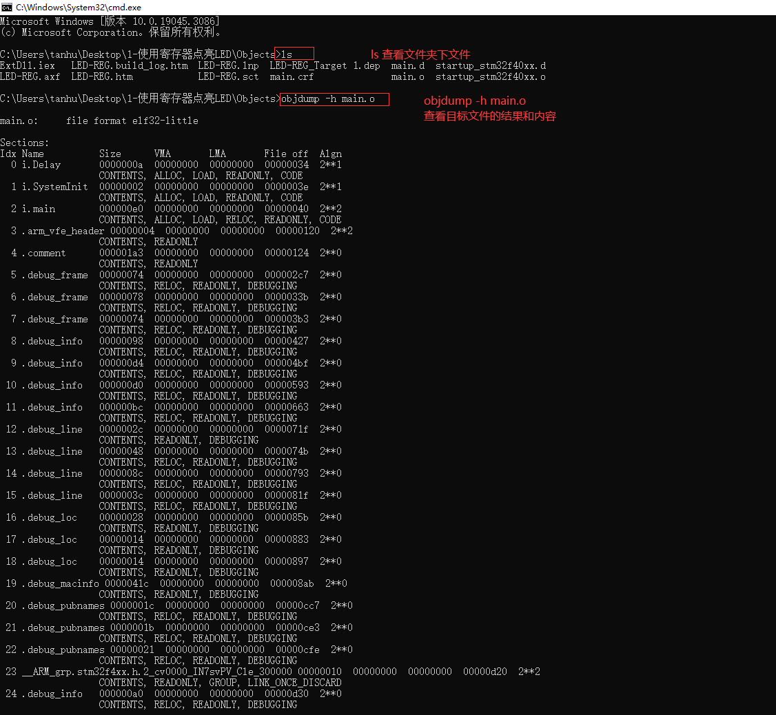Click .debug_info name in row 8
Viewport: 776px width, 715px height.
pos(52,342)
